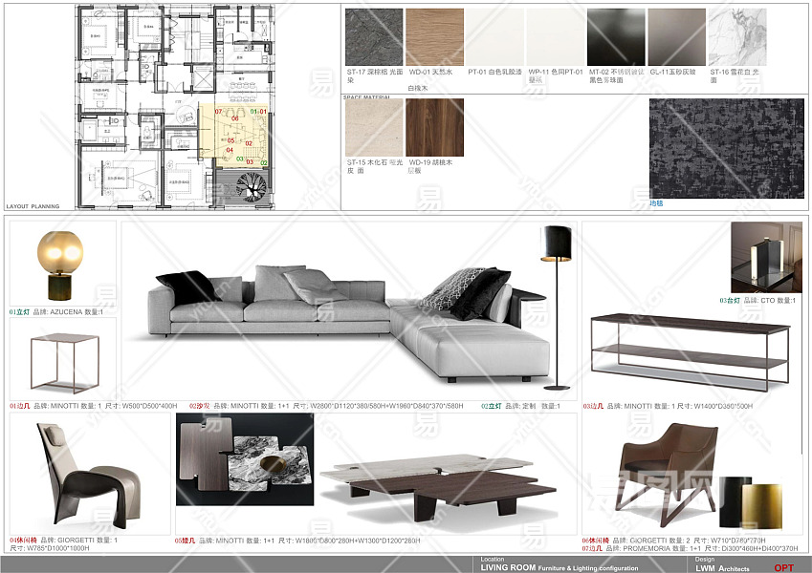Viewport: 812px width, 573px height.
Task: Click the '06休闲椅' GIORGETTI W710 caption
Action: [x=673, y=541]
